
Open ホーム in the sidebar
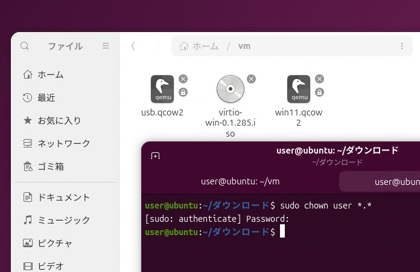(51, 74)
